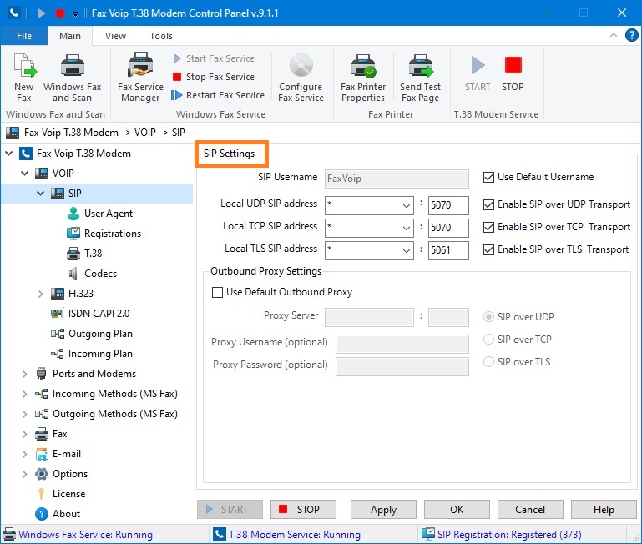Open Local UDP SIP address dropdown

[x=407, y=205]
